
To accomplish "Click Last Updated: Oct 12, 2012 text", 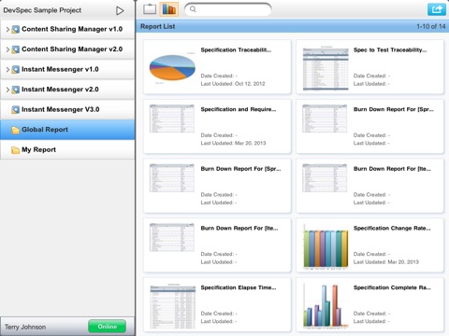I will [x=233, y=84].
